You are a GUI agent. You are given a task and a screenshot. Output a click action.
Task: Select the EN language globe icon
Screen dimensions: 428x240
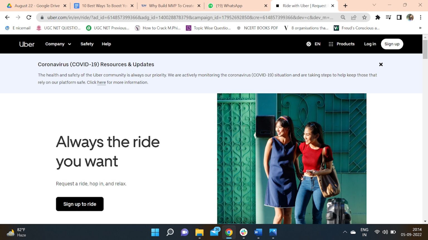[309, 44]
